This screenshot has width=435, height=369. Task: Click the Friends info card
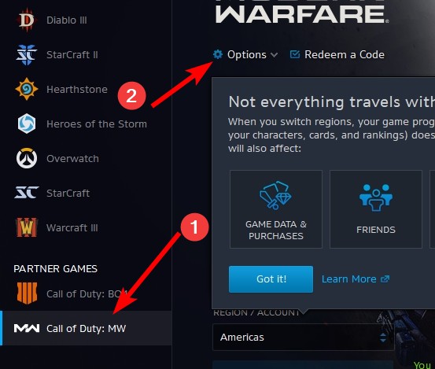(x=376, y=209)
